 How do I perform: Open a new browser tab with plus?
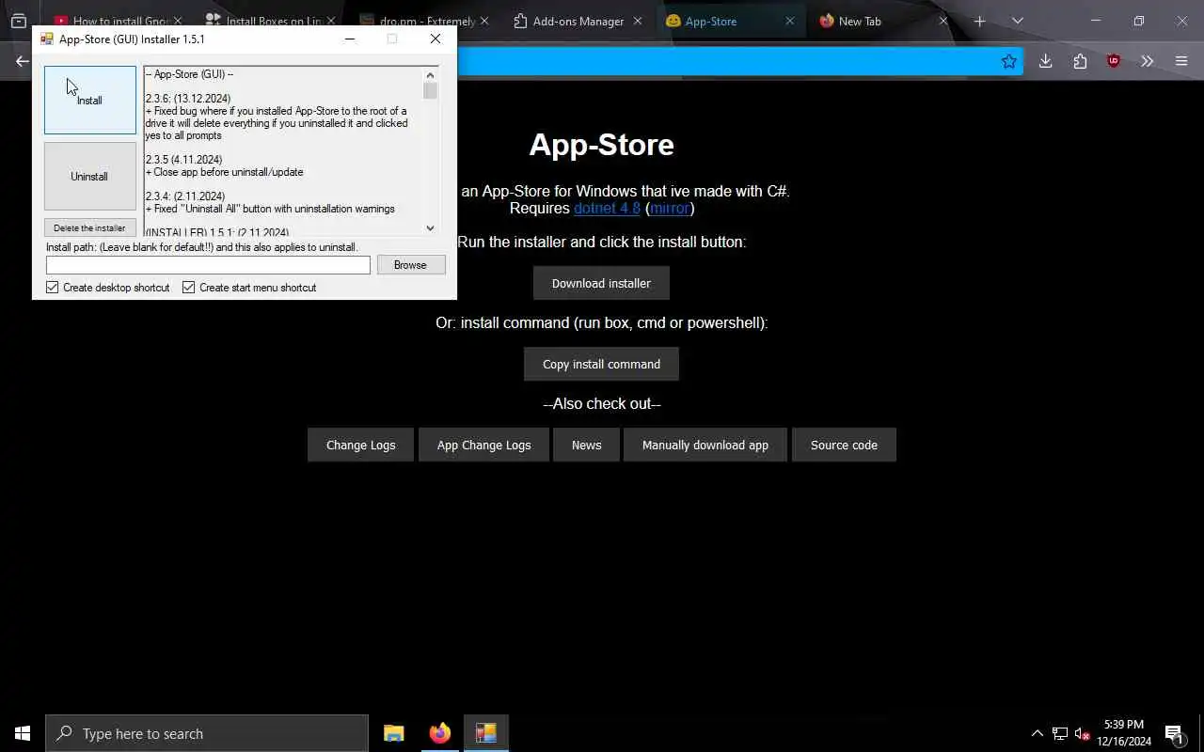tap(979, 21)
